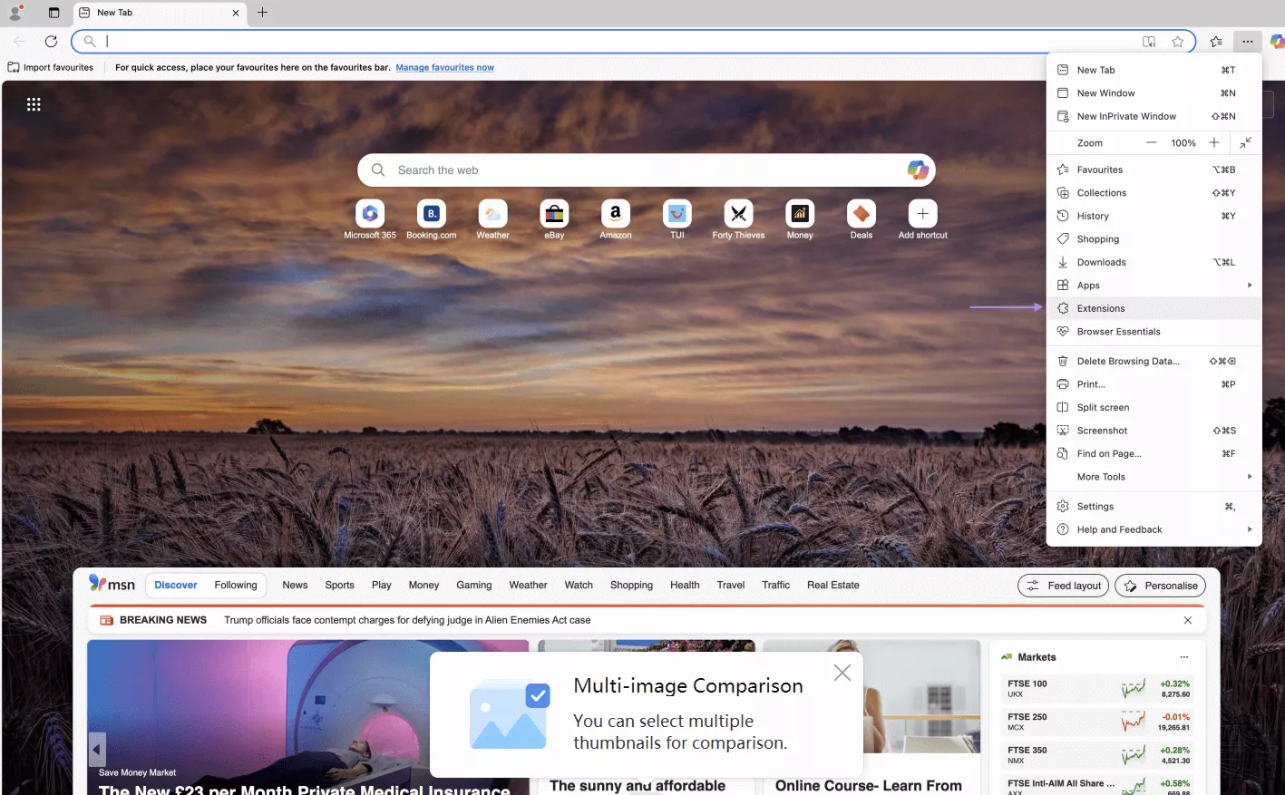The height and width of the screenshot is (795, 1285).
Task: Open the app launcher waffle icon
Action: click(x=34, y=104)
